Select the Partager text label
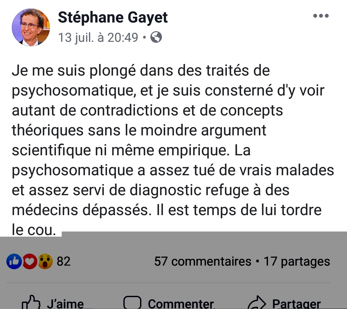 click(x=297, y=304)
